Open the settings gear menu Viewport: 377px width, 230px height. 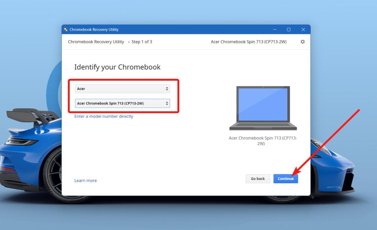tap(302, 42)
